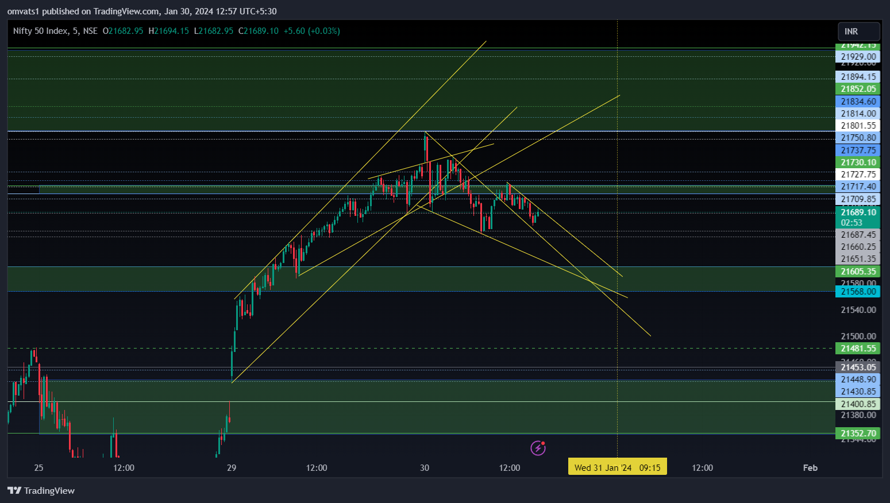890x503 pixels.
Task: Click the low value L21682.95
Action: point(214,31)
